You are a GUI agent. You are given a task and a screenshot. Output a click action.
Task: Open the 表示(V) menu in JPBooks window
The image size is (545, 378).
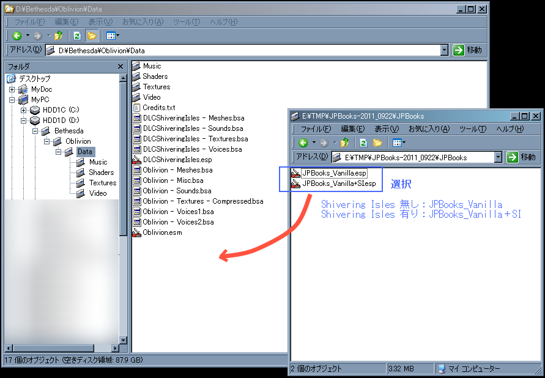tap(386, 129)
